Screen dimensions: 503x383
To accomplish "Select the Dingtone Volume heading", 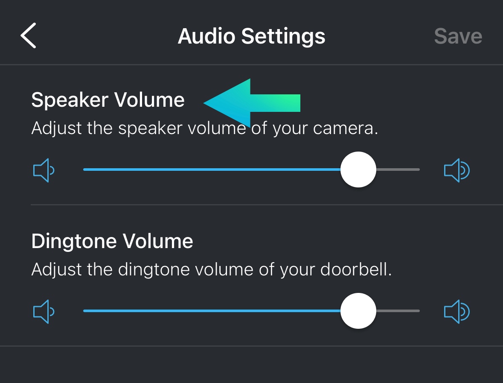I will click(x=112, y=241).
